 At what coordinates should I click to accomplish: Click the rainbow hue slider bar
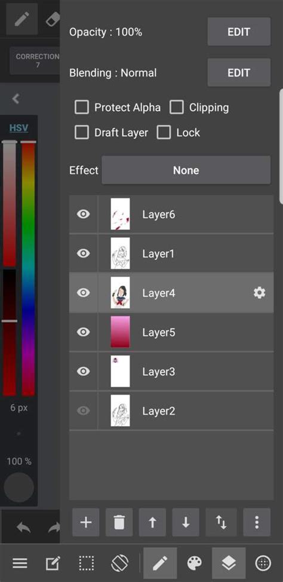[28, 268]
